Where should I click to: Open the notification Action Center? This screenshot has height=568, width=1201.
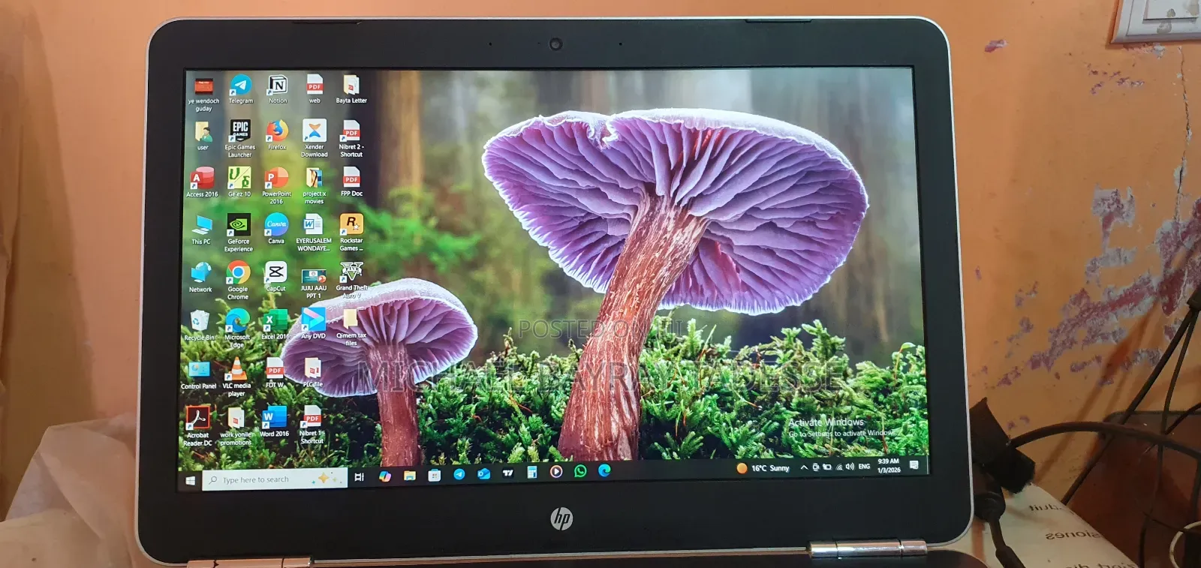click(x=914, y=465)
